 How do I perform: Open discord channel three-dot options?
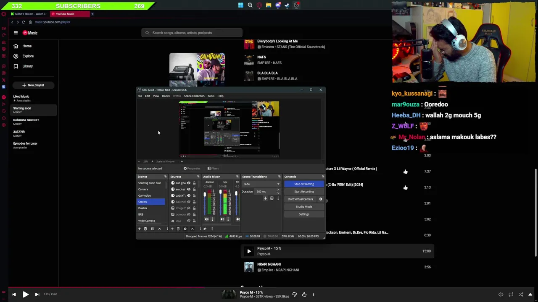click(x=212, y=219)
